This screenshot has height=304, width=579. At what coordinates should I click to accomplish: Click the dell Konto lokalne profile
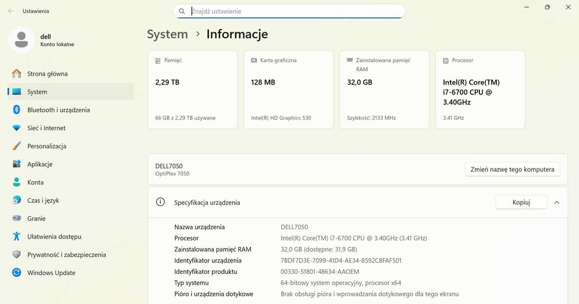(41, 40)
